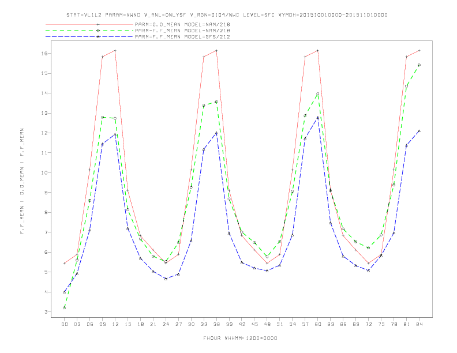Click y-axis tick label 8
Screen dimensions: 457x353
[46, 212]
